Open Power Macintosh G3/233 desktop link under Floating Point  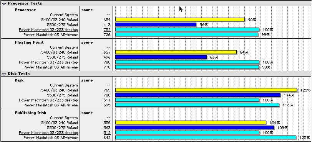coord(48,62)
